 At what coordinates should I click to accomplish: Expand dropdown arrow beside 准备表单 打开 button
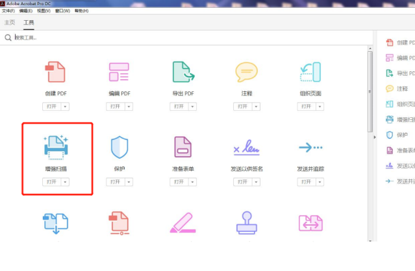click(192, 182)
